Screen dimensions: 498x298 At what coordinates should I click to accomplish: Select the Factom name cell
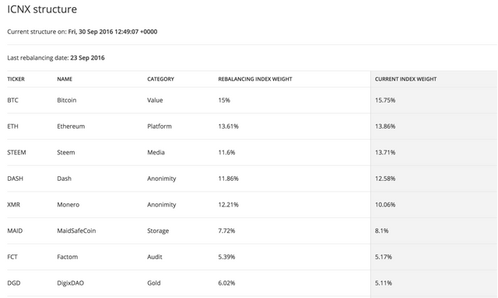pyautogui.click(x=68, y=257)
